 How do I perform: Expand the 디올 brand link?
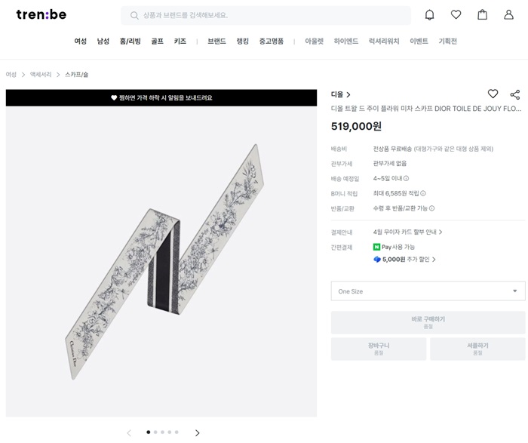tap(341, 94)
